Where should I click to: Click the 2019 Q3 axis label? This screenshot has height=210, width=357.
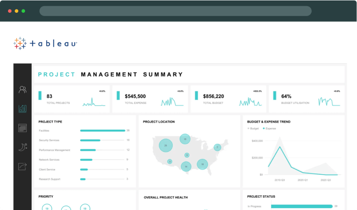tap(280, 180)
